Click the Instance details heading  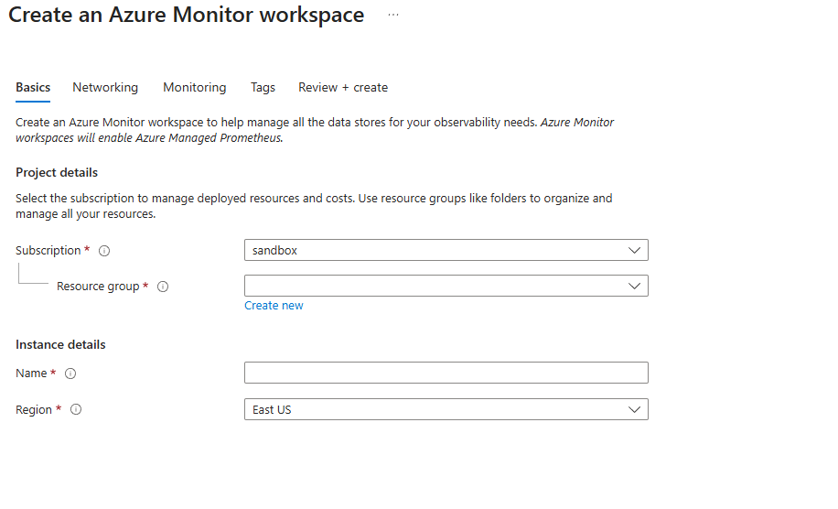60,345
